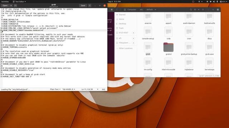Select the kerneloops file icon
Screen dimensions: 229x128
pyautogui.click(x=209, y=63)
